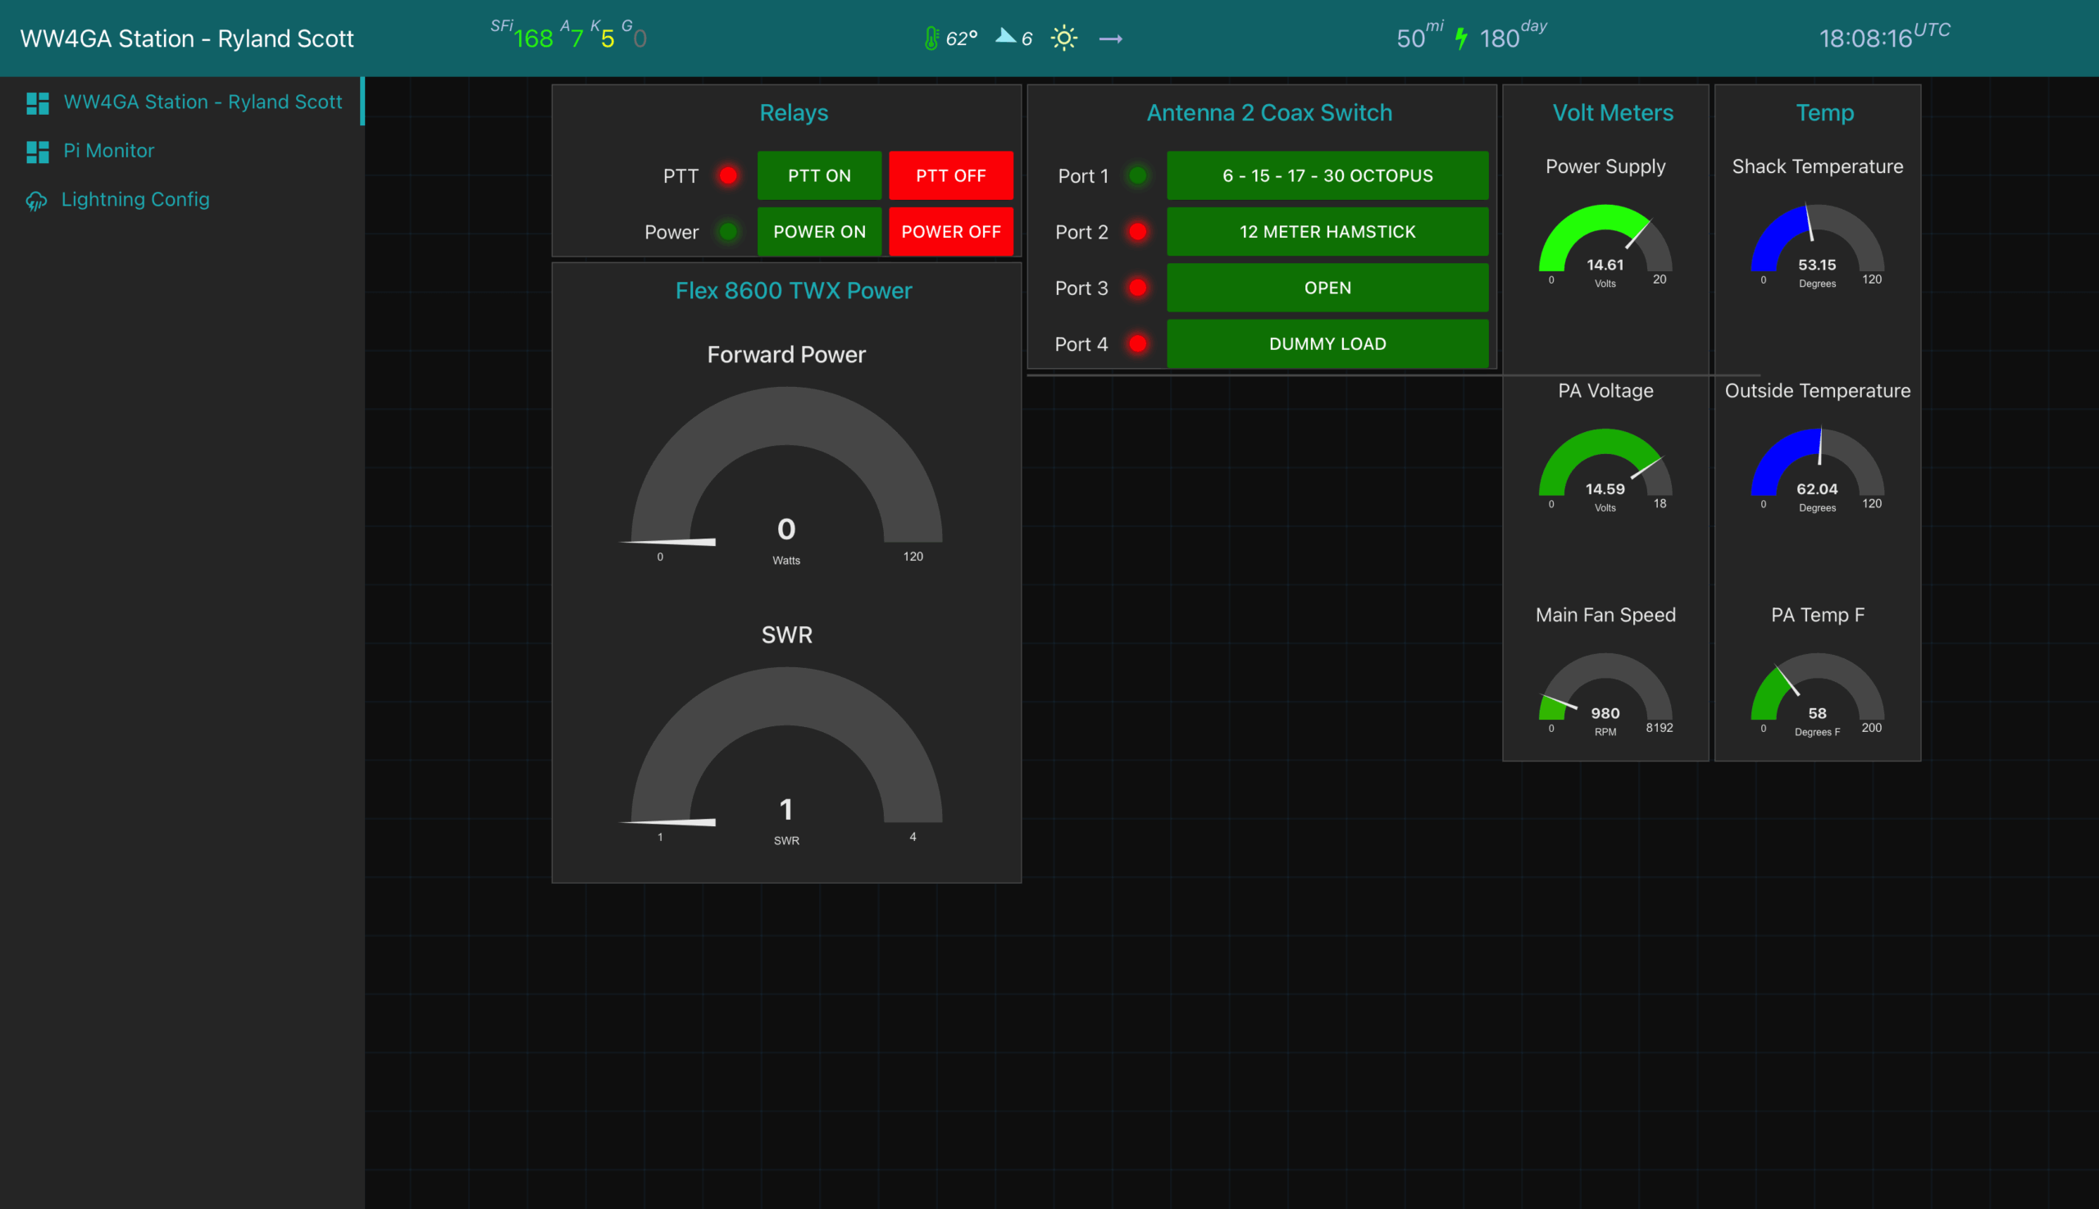The height and width of the screenshot is (1209, 2099).
Task: Click the lightning bolt icon in the header
Action: tap(1461, 39)
